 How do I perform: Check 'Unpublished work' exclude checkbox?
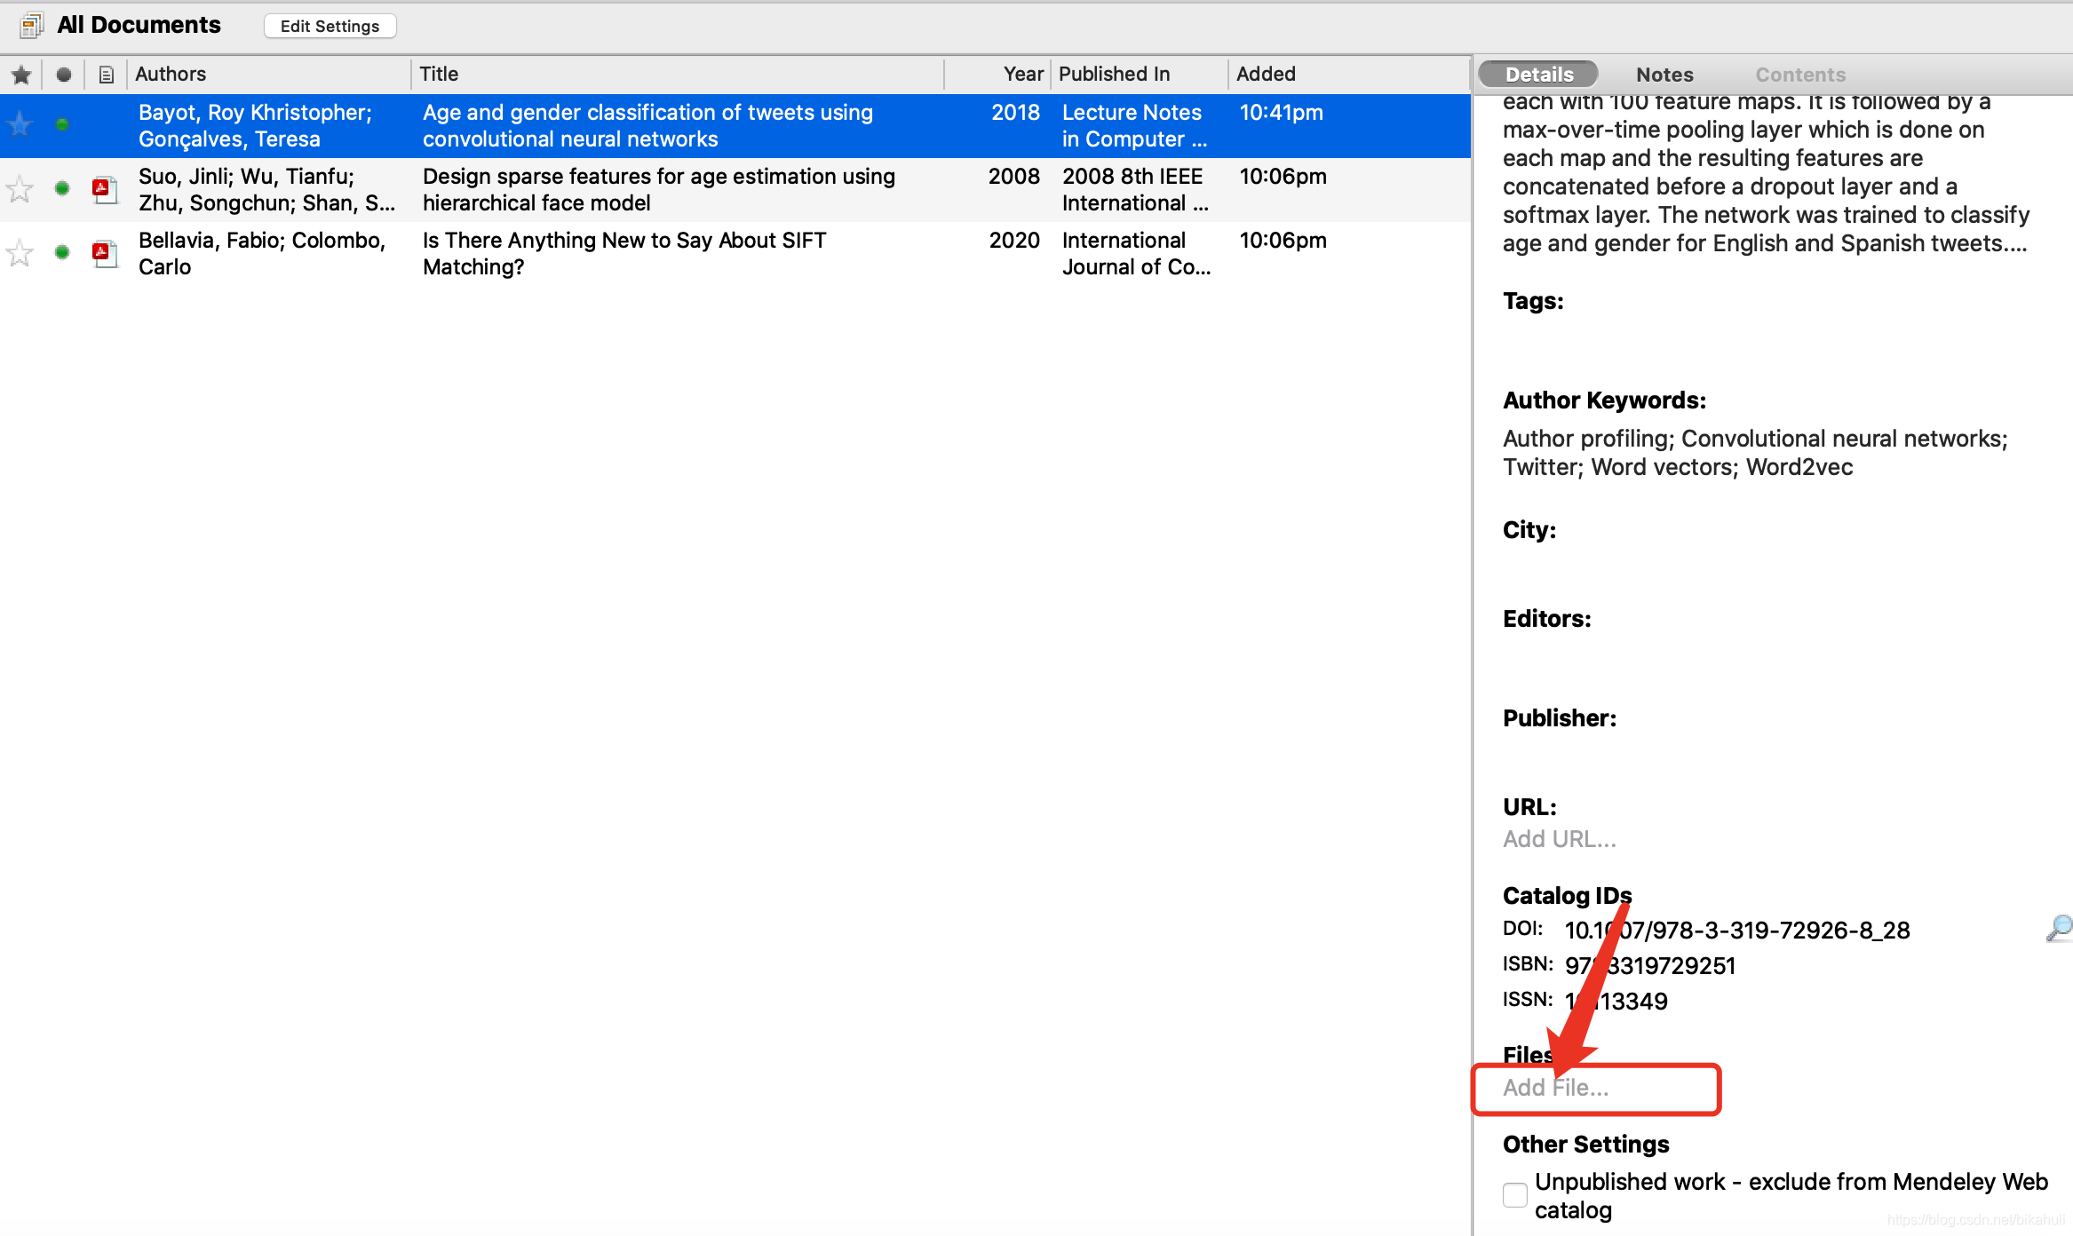[1515, 1195]
